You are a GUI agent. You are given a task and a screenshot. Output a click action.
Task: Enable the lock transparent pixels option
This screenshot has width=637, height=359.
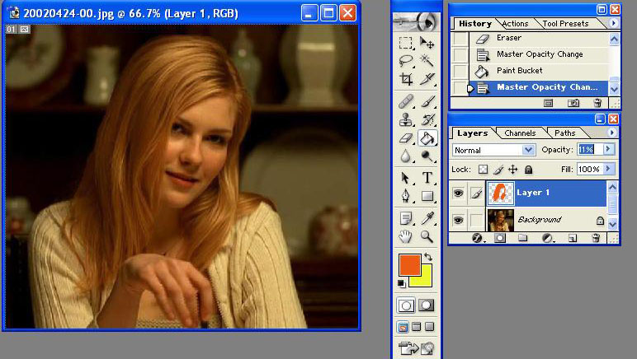pos(483,169)
